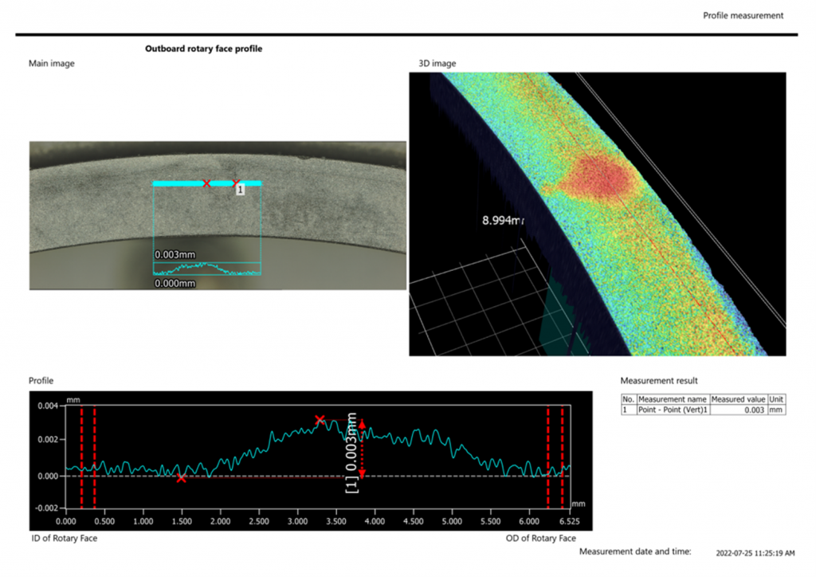Click the "8.994m" dimension in 3D image
816x577 pixels.
(x=503, y=220)
